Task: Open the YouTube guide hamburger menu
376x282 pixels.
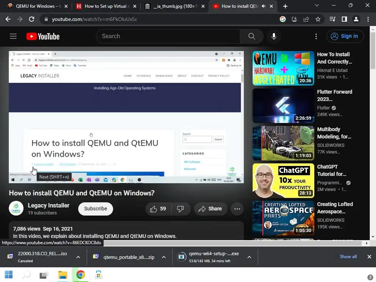Action: pos(13,36)
